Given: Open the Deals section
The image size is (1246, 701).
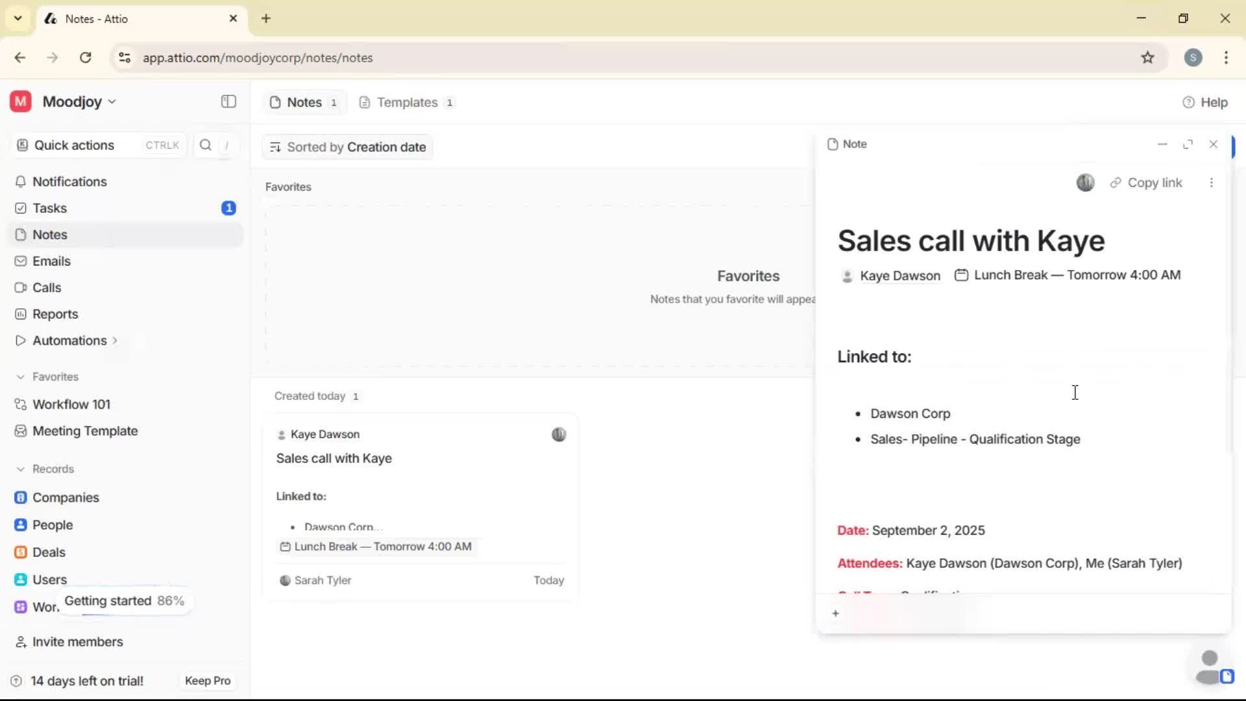Looking at the screenshot, I should tap(48, 552).
